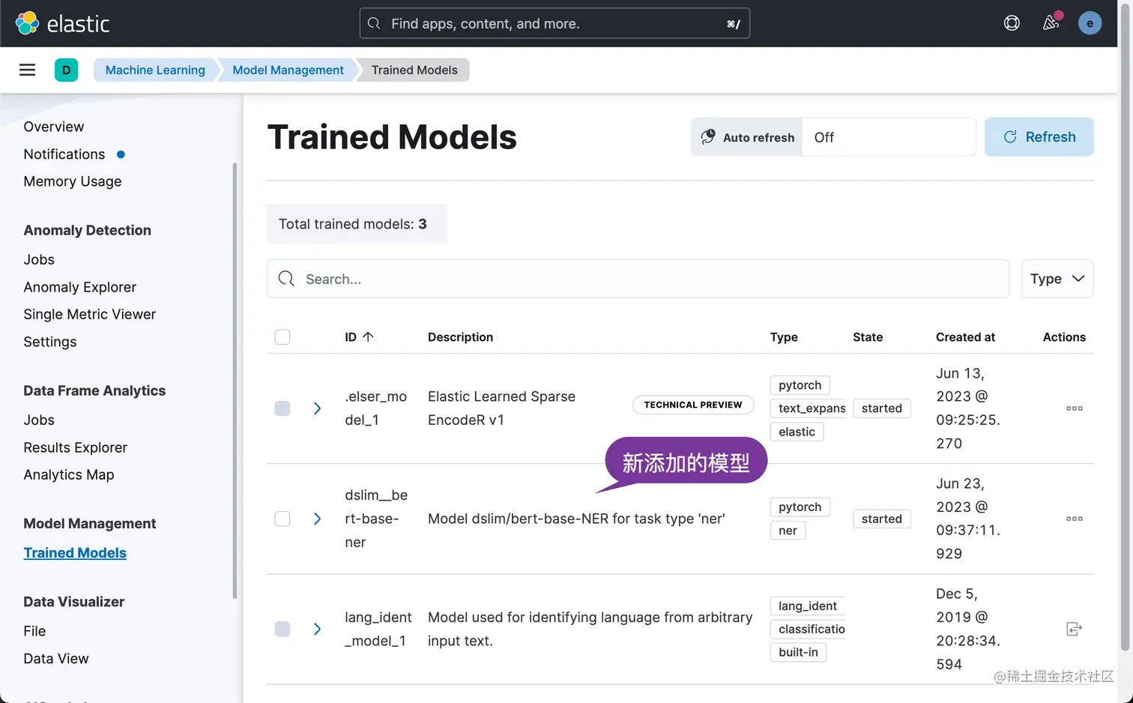
Task: Open Anomaly Explorer
Action: click(80, 287)
